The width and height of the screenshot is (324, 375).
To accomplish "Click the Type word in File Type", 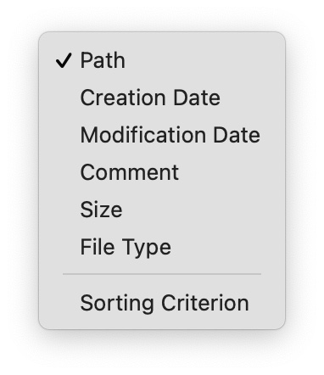I will point(147,248).
